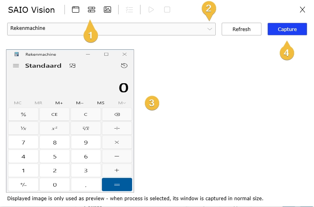Close the Rekenmachine preview window with its X
This screenshot has width=314, height=207.
125,54
